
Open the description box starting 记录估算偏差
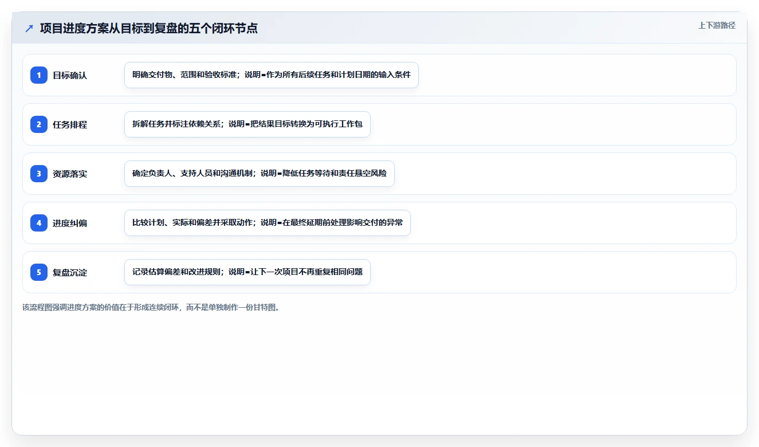point(247,272)
